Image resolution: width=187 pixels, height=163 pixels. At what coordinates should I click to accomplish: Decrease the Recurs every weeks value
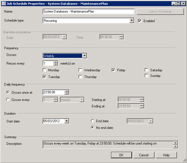pyautogui.click(x=56, y=64)
